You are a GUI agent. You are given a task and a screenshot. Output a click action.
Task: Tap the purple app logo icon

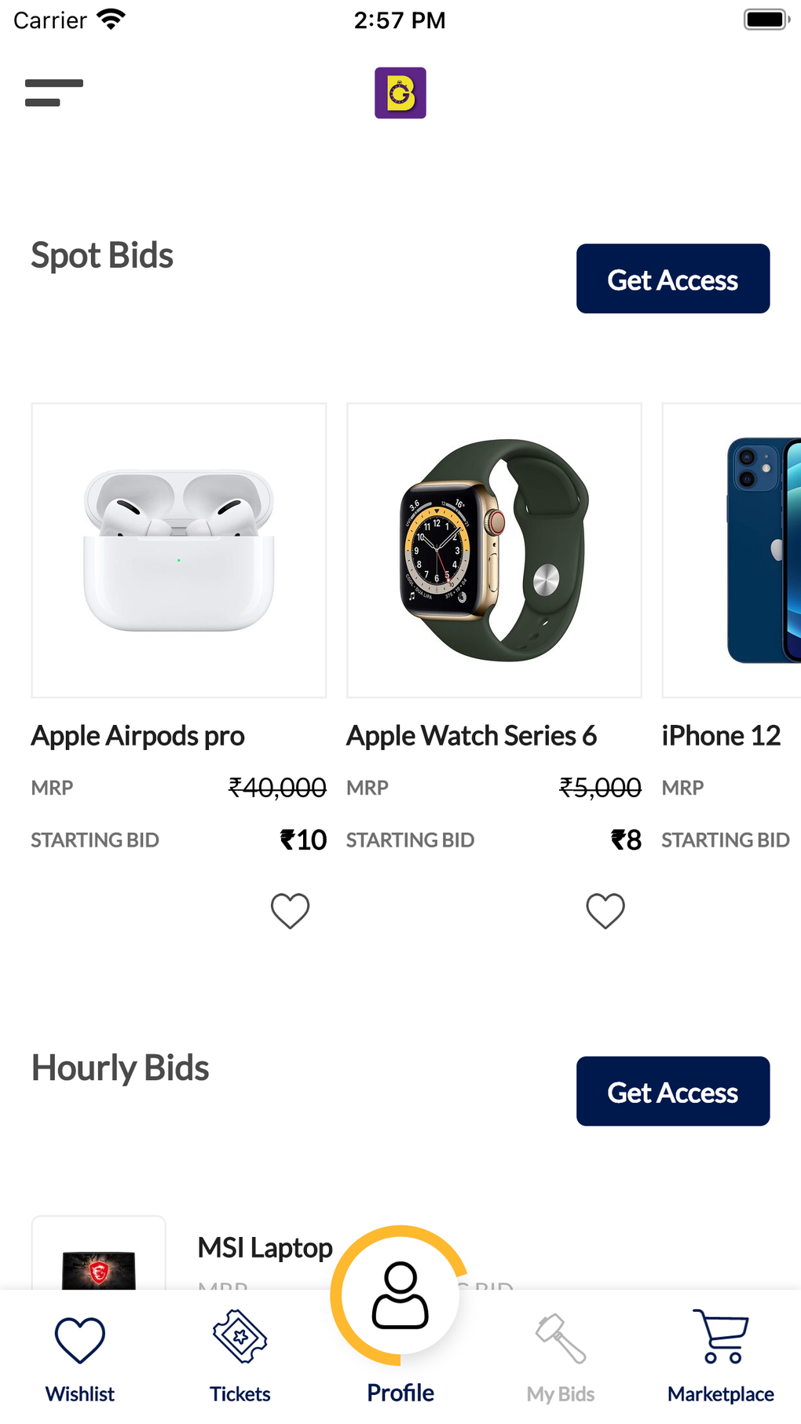pos(400,93)
